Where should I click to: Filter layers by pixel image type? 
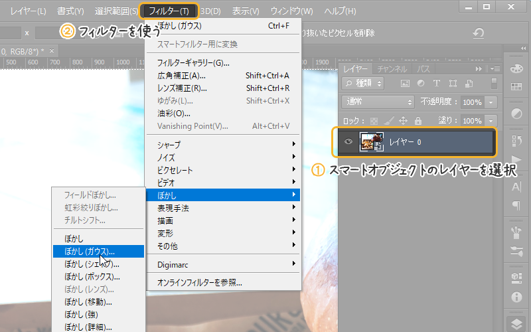click(405, 84)
